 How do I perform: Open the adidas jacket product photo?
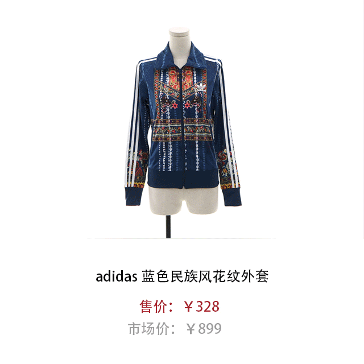click(183, 133)
